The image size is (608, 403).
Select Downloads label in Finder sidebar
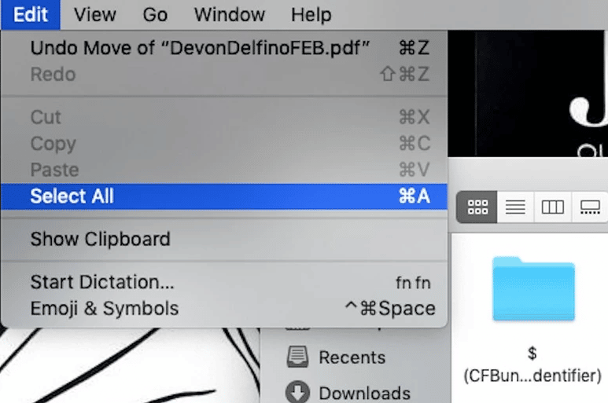click(x=364, y=392)
